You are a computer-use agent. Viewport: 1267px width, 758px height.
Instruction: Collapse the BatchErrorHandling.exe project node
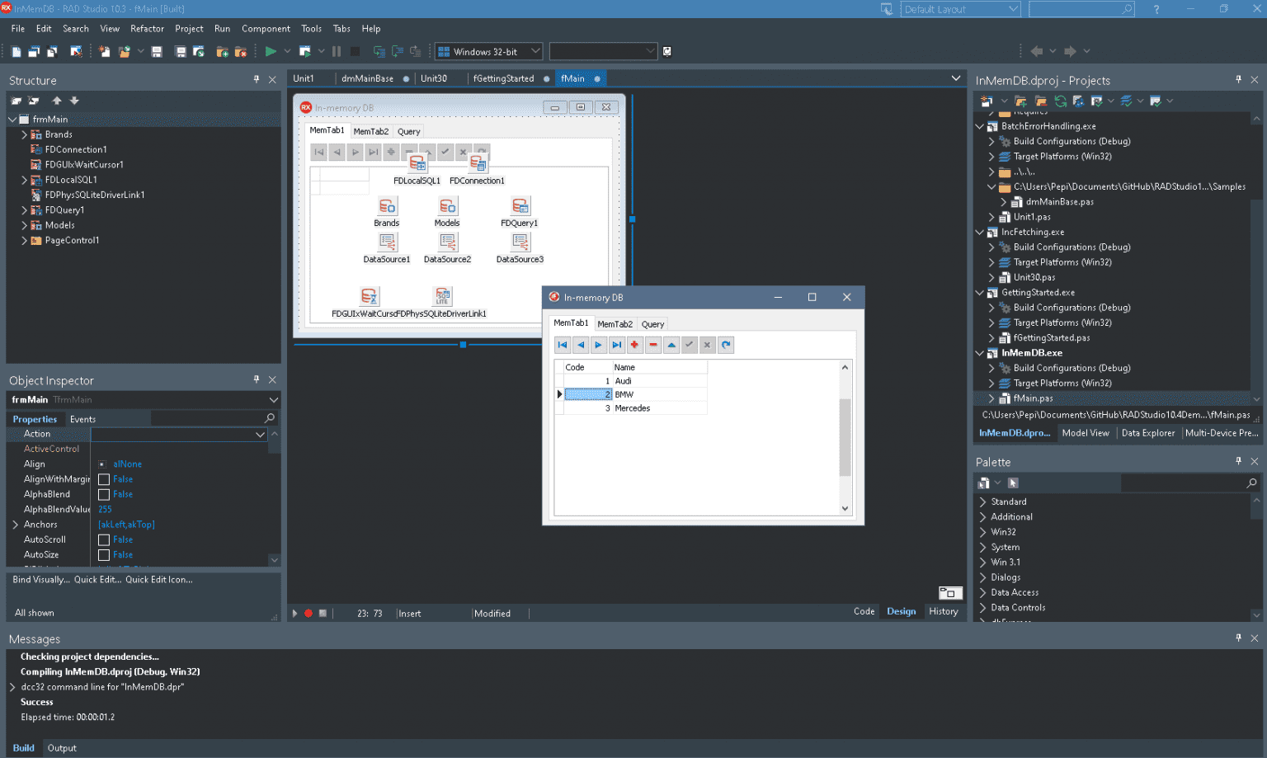coord(980,126)
